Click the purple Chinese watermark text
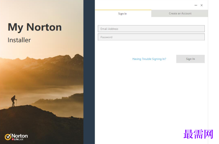Viewport: 219px width, 144px height. tap(198, 134)
